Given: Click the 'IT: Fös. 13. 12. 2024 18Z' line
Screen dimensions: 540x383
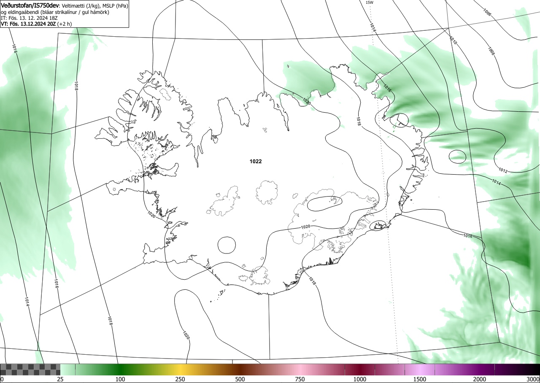Looking at the screenshot, I should 29,18.
